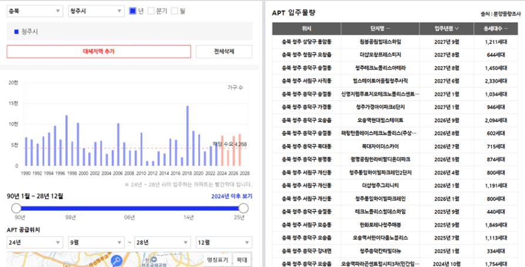This screenshot has height=267, width=525.
Task: Open the 12월 end month dropdown
Action: pyautogui.click(x=224, y=242)
